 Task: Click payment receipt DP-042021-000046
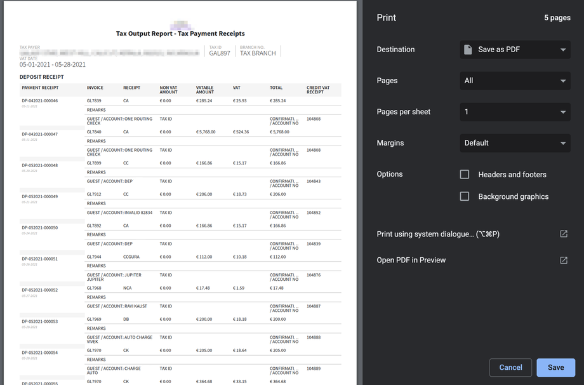click(40, 100)
